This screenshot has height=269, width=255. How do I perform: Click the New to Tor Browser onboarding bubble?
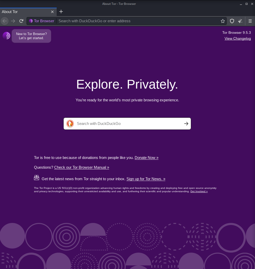(31, 36)
